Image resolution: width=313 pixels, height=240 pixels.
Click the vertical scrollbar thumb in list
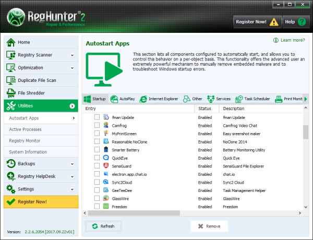[x=305, y=133]
